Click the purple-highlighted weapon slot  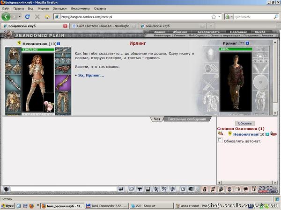coord(63,82)
